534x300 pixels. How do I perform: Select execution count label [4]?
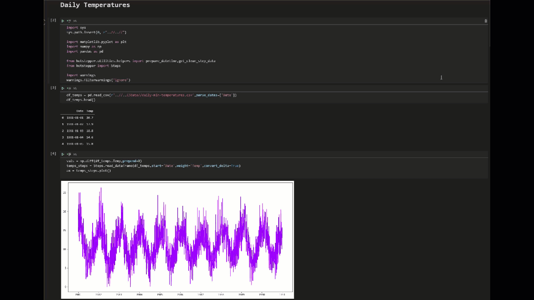click(x=53, y=153)
